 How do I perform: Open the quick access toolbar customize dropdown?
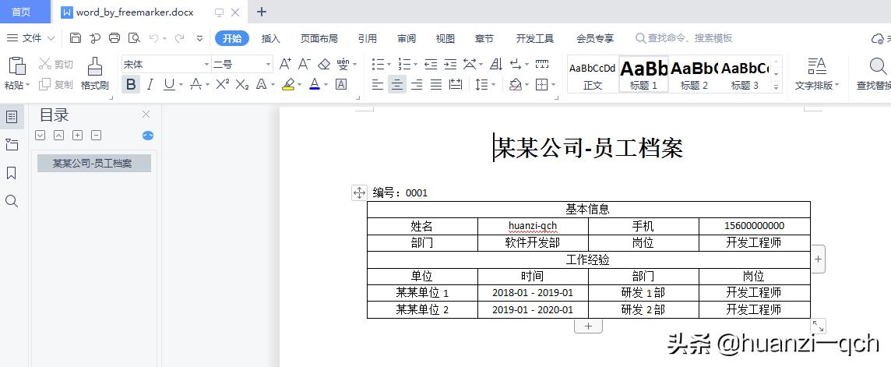(x=199, y=38)
